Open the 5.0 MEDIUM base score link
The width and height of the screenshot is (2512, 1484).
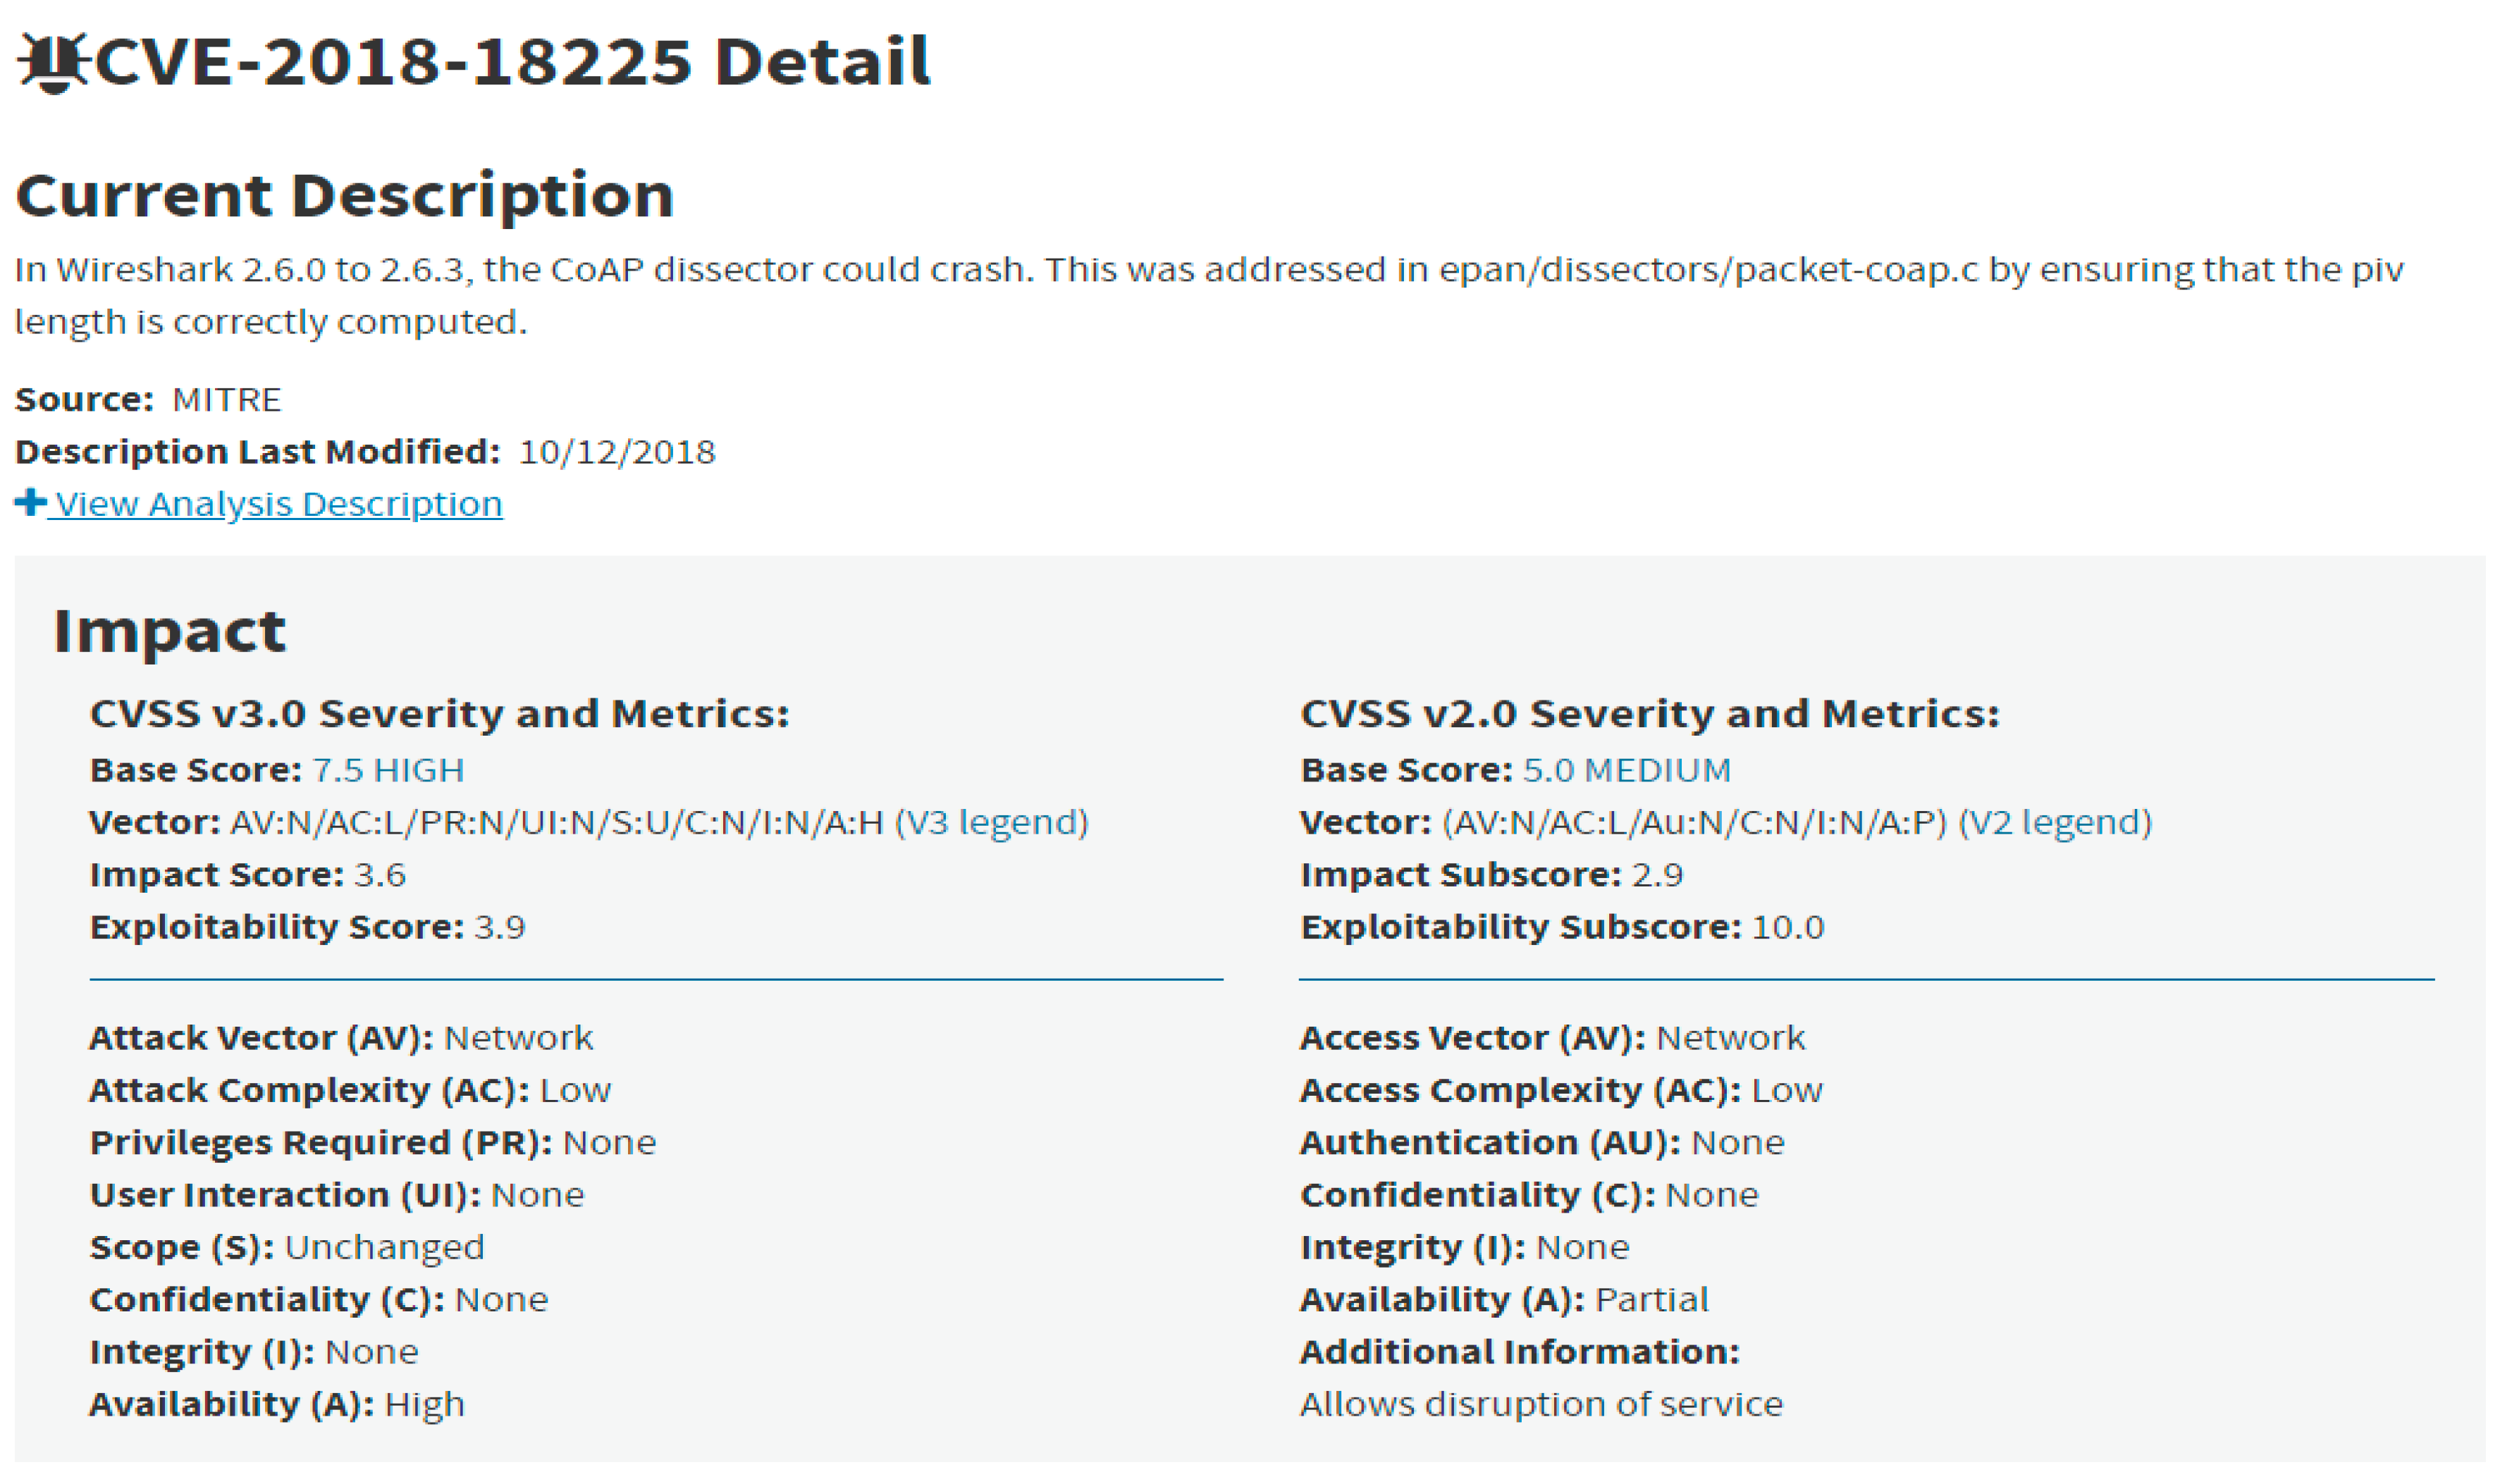pyautogui.click(x=1626, y=770)
